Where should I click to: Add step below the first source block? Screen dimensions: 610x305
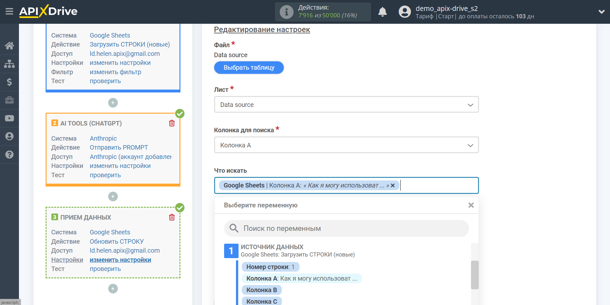(113, 103)
